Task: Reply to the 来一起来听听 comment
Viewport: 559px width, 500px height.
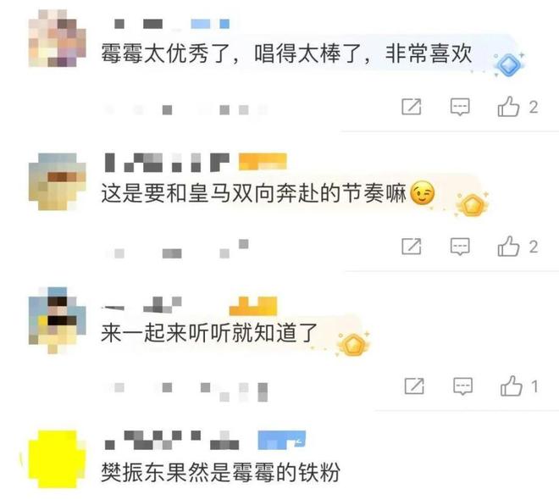Action: point(462,386)
